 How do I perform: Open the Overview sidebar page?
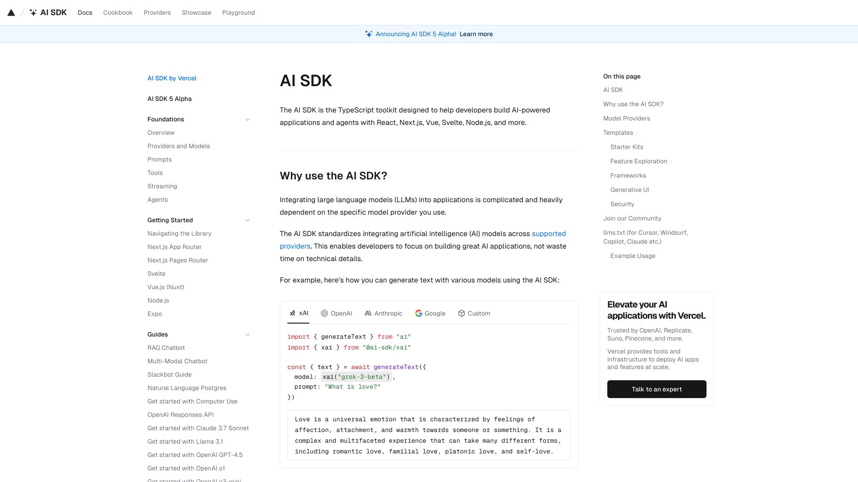[161, 133]
